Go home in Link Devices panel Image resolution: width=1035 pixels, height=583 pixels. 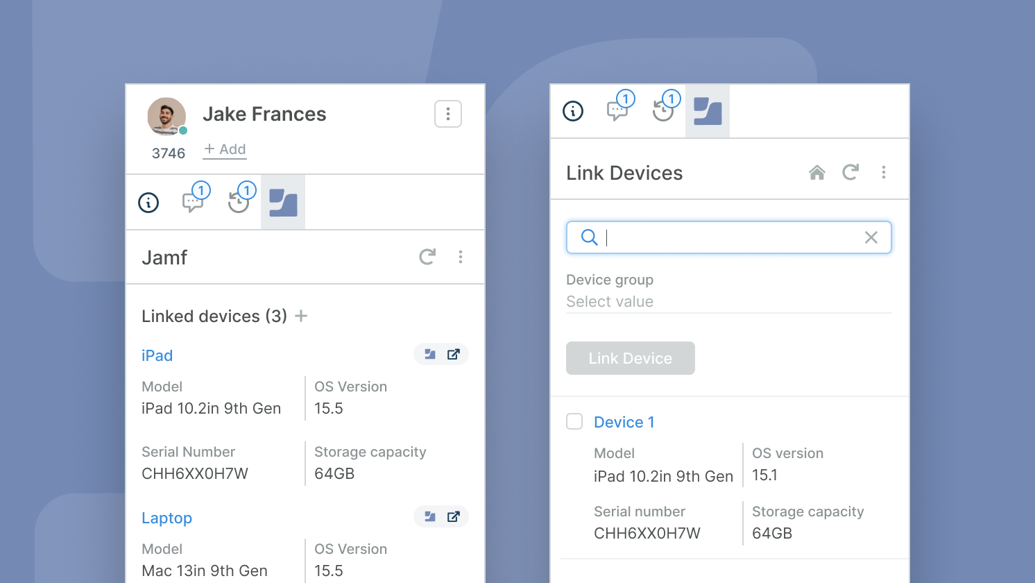(x=817, y=173)
